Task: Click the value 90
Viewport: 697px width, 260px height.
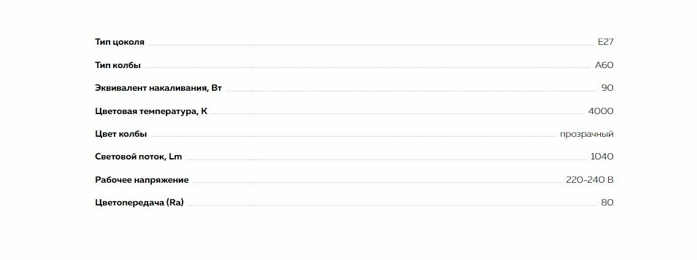Action: coord(607,88)
